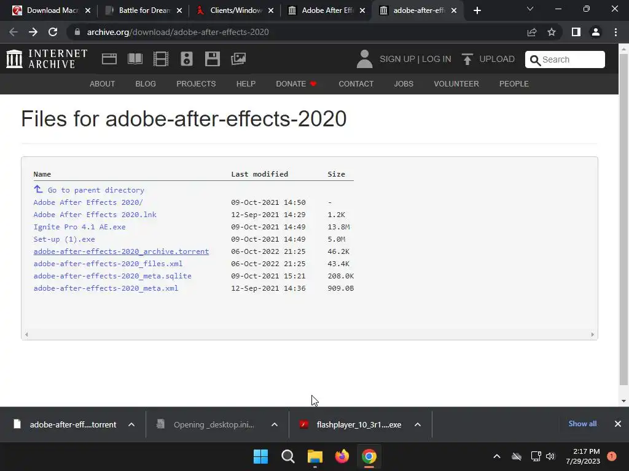Click the user avatar icon
Image resolution: width=629 pixels, height=471 pixels.
[x=365, y=59]
